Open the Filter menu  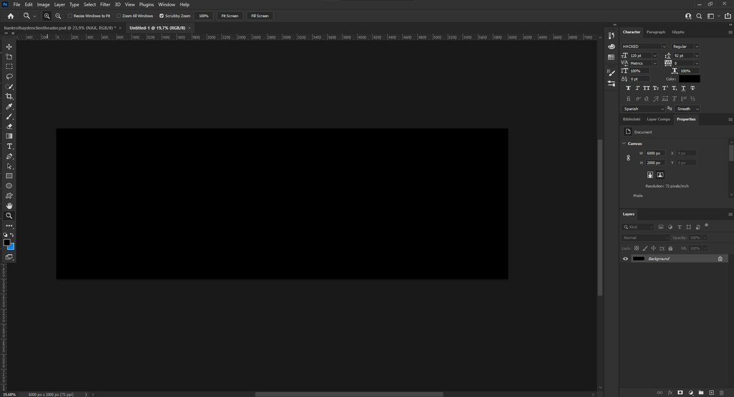(x=105, y=4)
